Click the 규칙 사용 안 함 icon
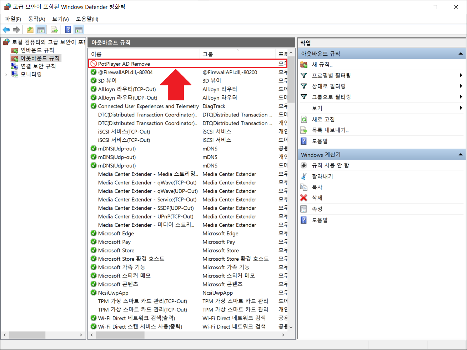Screen dimensions: 467x350 304,165
